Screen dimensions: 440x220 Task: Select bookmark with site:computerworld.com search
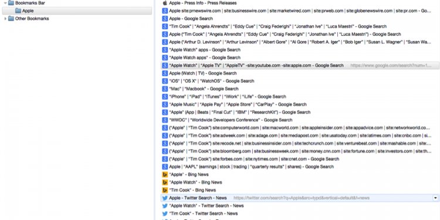pos(299,128)
